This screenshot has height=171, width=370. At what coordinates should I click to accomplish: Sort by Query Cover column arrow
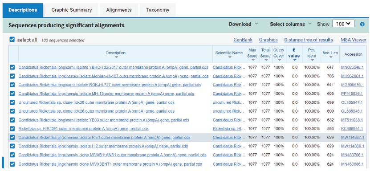pos(279,61)
